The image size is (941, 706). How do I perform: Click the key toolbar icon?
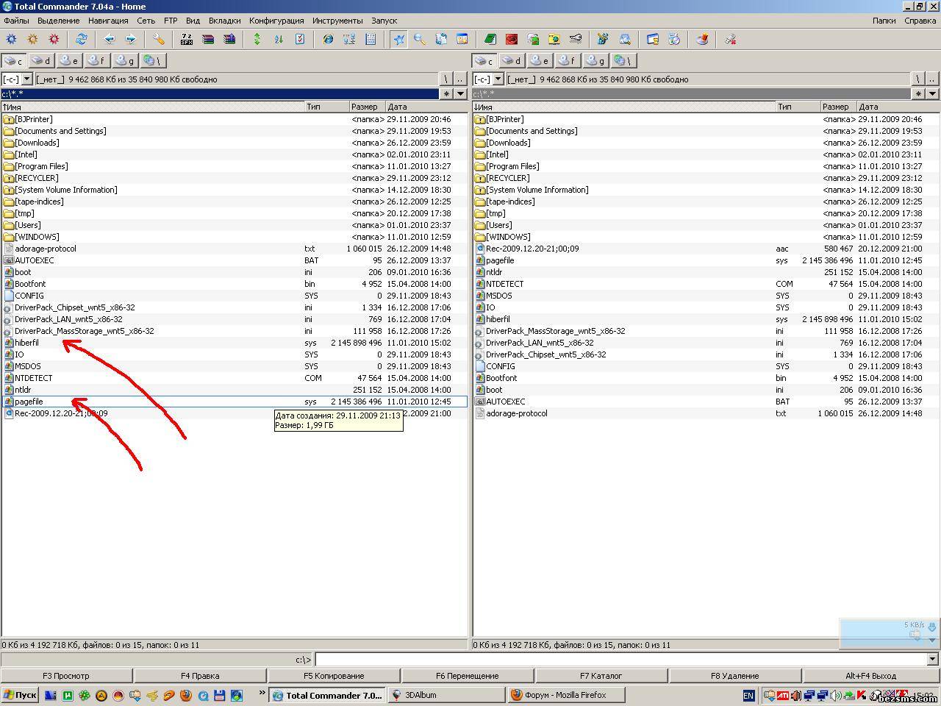pyautogui.click(x=576, y=39)
